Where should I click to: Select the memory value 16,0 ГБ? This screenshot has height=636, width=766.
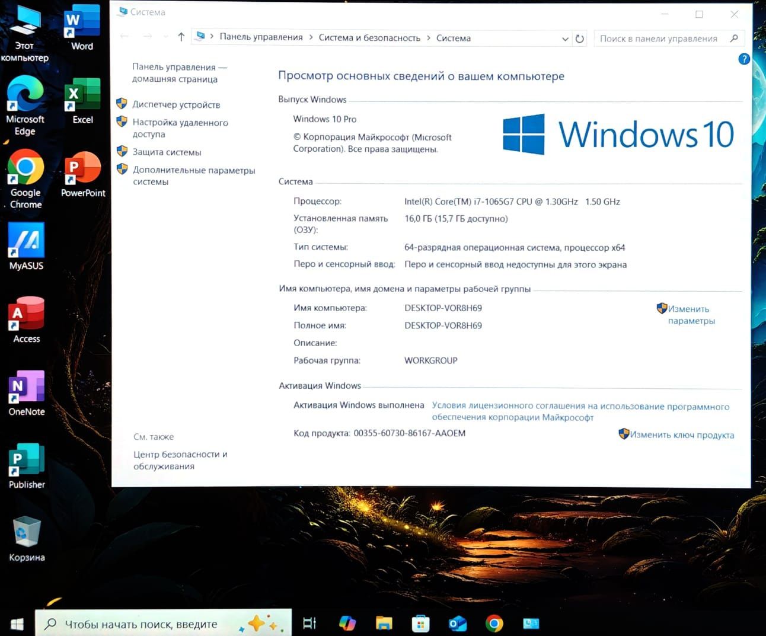456,219
